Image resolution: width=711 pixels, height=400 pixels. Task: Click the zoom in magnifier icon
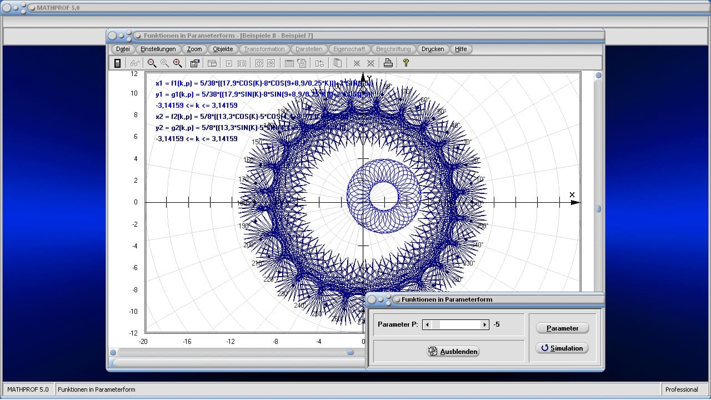177,63
